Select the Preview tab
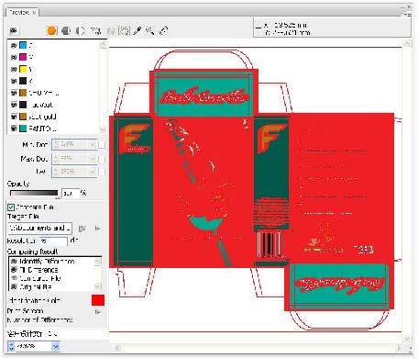 coord(22,12)
